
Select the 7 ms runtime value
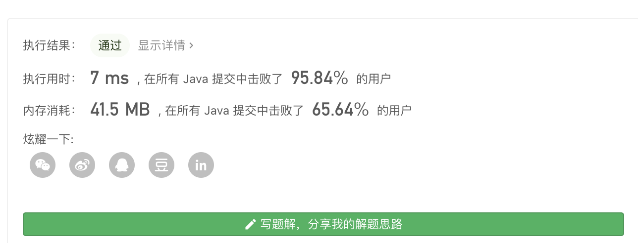(x=109, y=78)
